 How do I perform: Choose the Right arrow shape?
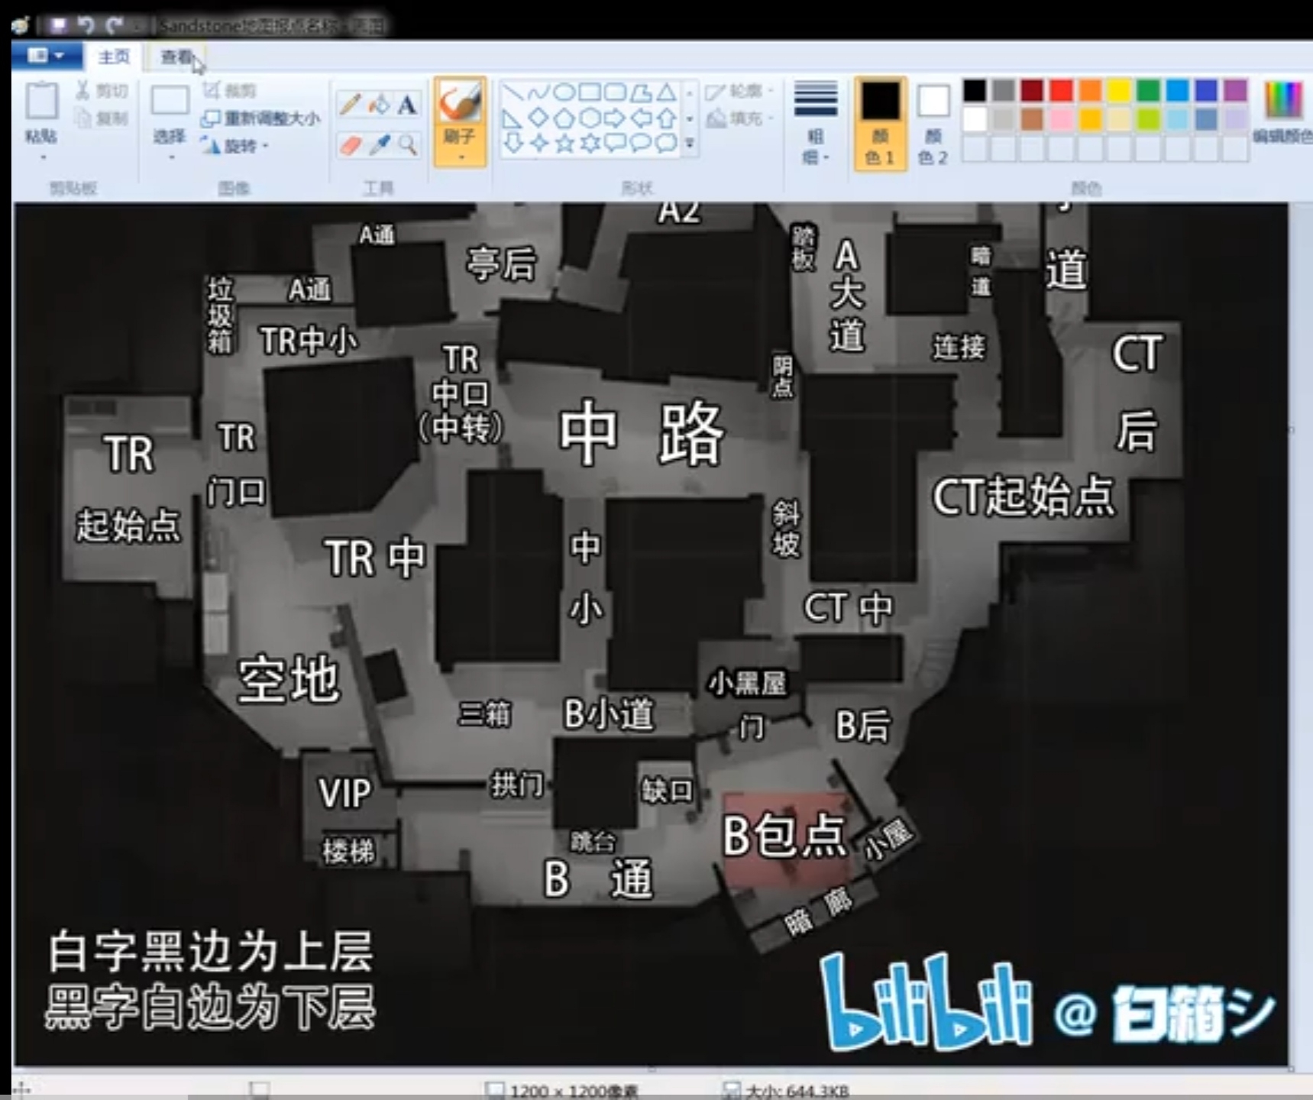pyautogui.click(x=615, y=118)
